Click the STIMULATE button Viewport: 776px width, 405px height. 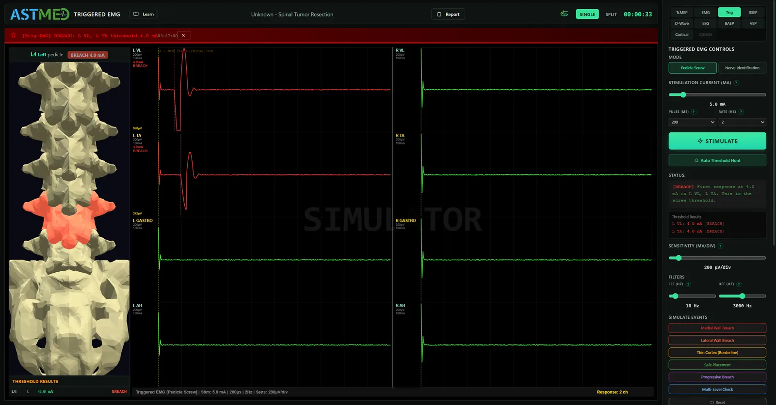[x=717, y=141]
